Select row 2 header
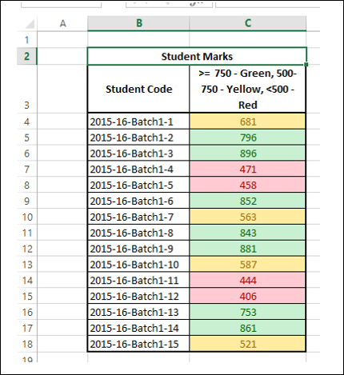This screenshot has height=375, width=344. (26, 56)
